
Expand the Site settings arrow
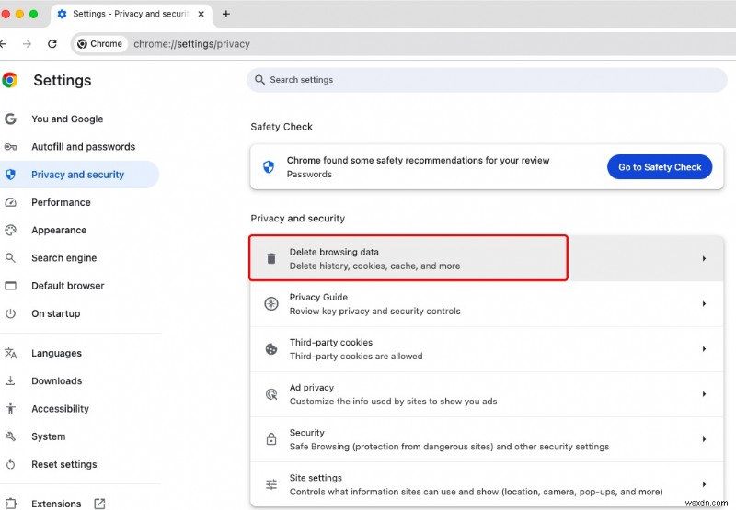coord(704,484)
